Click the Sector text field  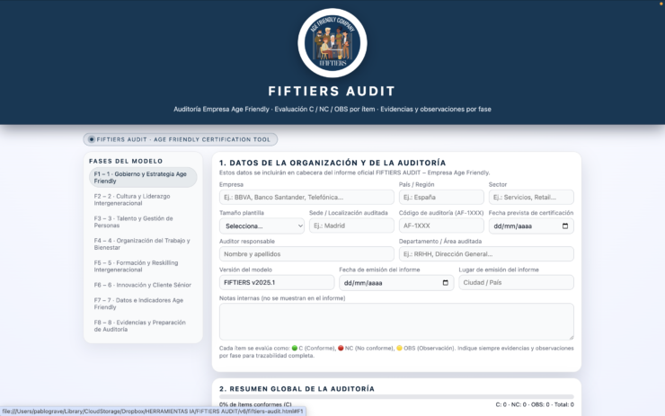(x=530, y=198)
